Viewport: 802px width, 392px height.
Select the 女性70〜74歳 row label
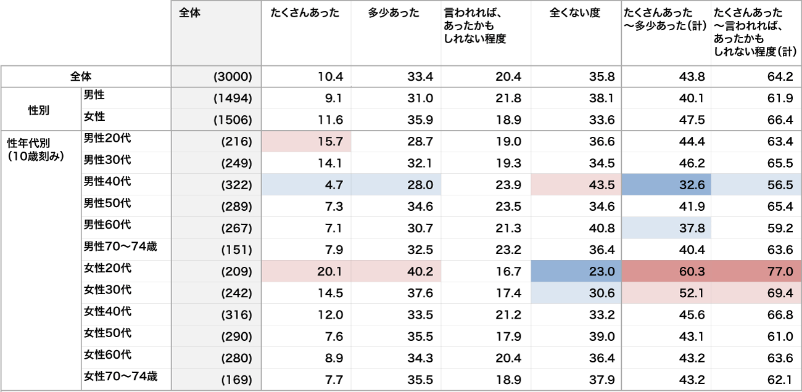tap(120, 376)
